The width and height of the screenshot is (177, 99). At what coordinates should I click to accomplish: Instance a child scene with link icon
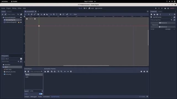click(5, 14)
